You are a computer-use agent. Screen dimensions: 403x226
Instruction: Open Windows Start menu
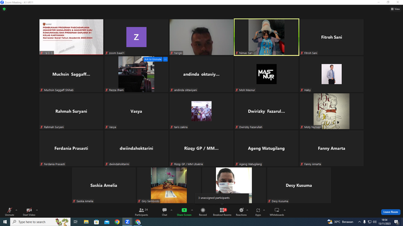(x=5, y=222)
